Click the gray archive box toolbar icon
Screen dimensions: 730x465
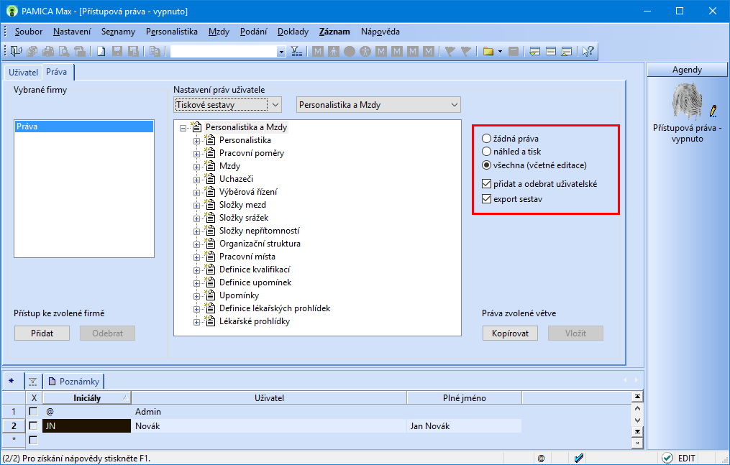[514, 51]
